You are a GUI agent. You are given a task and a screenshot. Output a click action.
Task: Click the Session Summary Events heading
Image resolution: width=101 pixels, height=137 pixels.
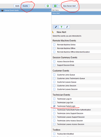pos(65,58)
